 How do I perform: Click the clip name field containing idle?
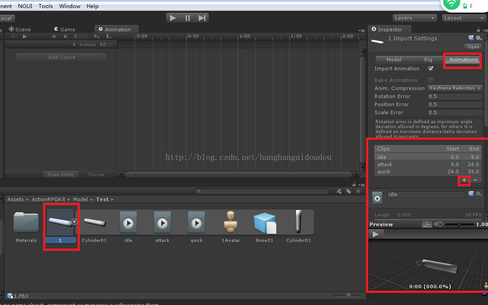[x=426, y=194]
